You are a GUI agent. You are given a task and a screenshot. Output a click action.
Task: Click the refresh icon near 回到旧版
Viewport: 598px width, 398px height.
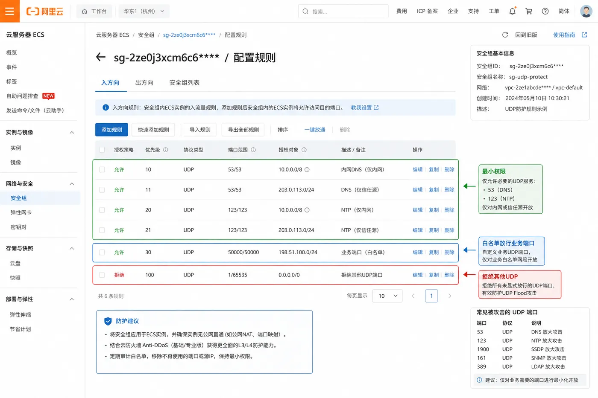(505, 35)
